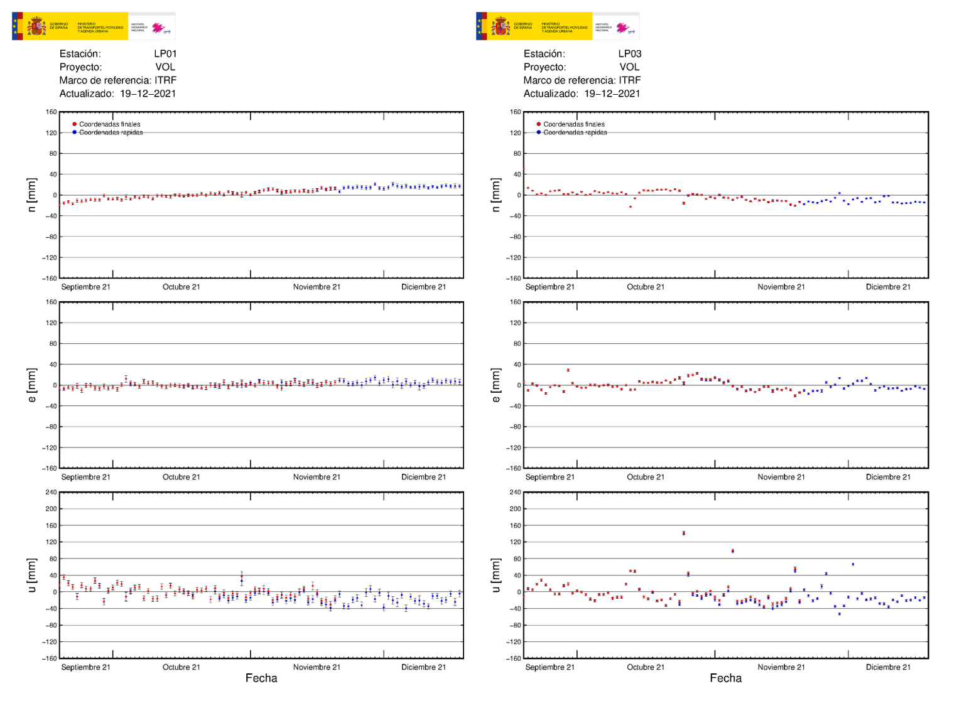The image size is (964, 706).
Task: Click the EU stars flag strip above LP03
Action: pos(481,26)
